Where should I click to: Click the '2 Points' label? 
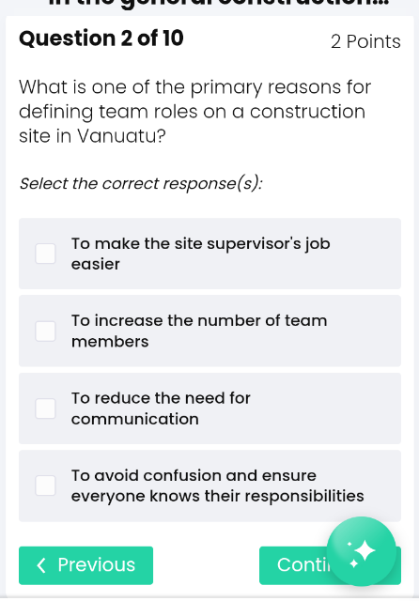(x=365, y=41)
